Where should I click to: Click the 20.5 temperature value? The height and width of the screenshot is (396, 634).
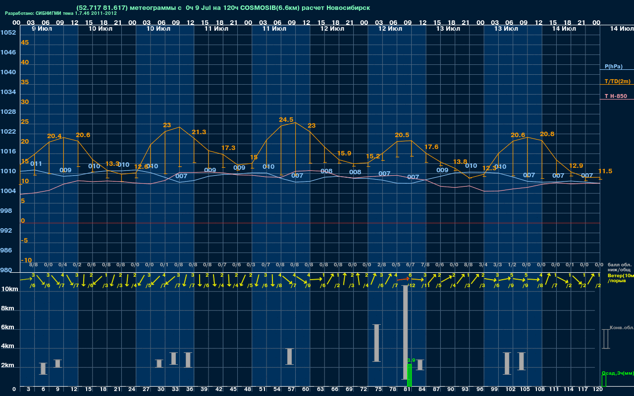(402, 135)
